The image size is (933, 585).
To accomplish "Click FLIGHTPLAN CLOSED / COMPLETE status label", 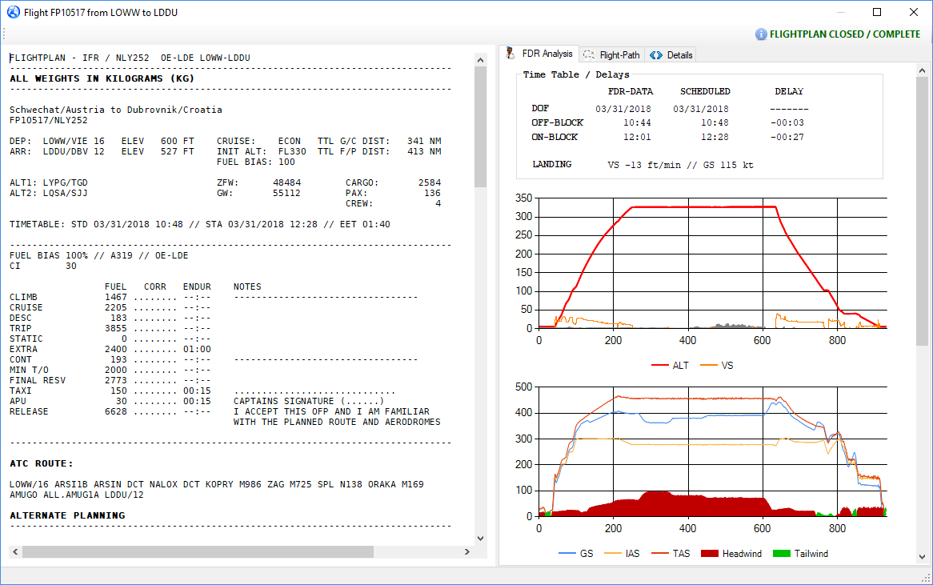I will [845, 34].
